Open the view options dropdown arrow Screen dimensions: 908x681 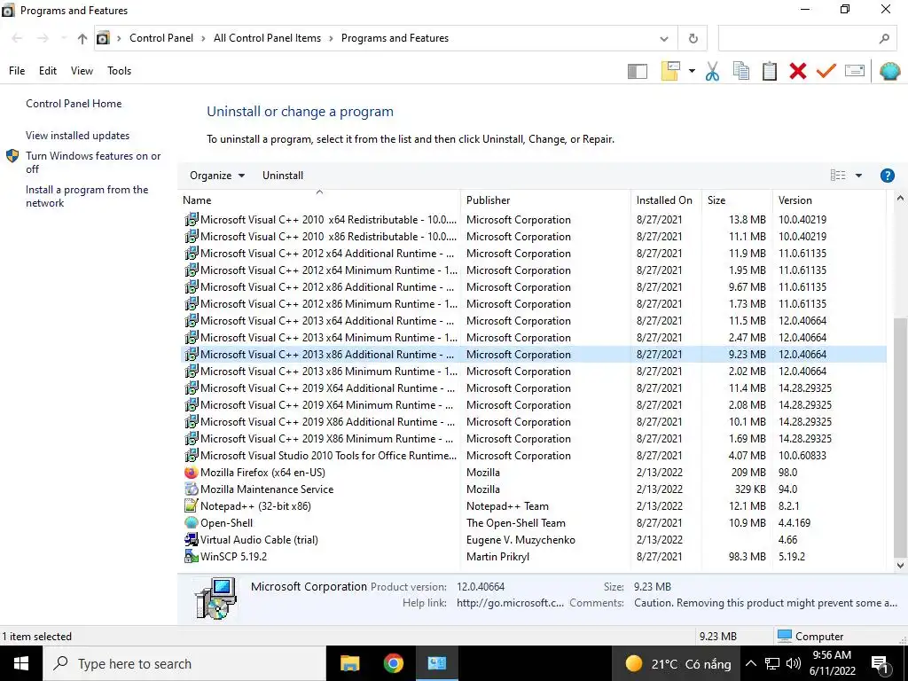tap(858, 176)
